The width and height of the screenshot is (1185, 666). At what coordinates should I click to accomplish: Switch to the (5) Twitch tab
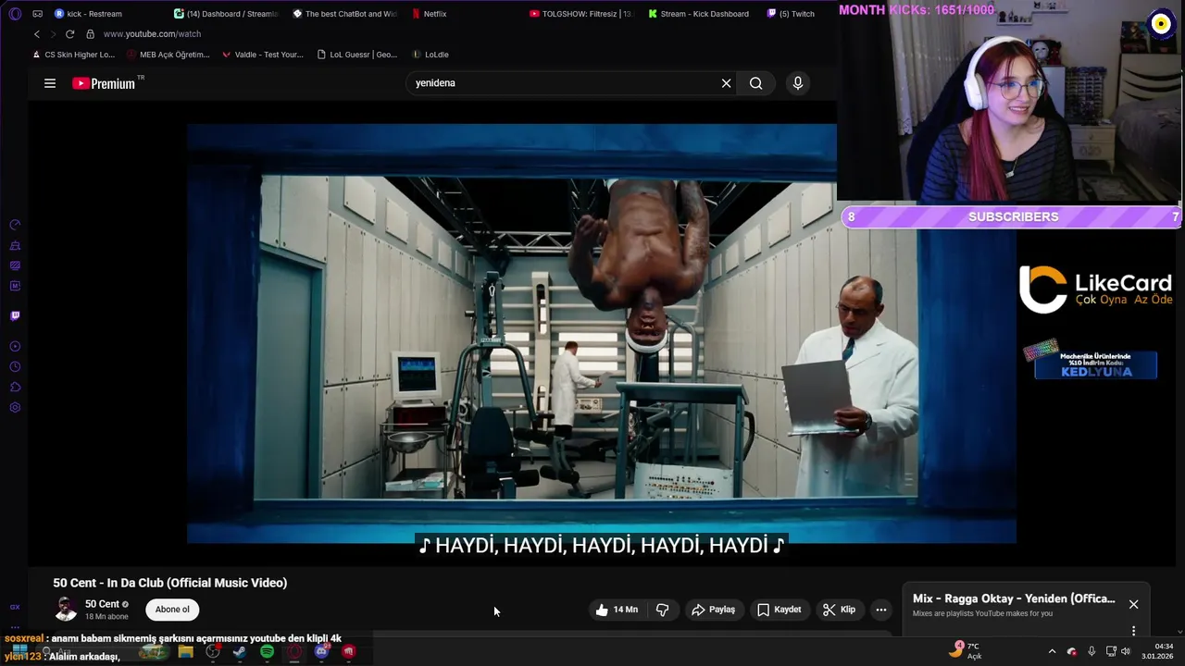(x=791, y=14)
